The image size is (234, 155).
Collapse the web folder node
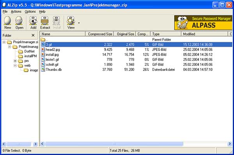click(15, 65)
